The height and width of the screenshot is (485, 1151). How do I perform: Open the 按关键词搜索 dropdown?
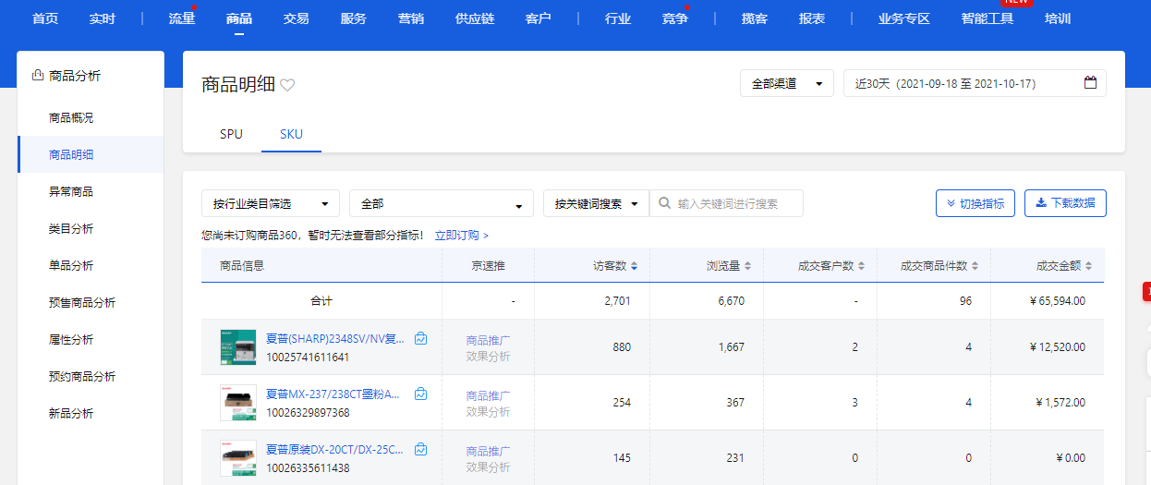click(596, 203)
